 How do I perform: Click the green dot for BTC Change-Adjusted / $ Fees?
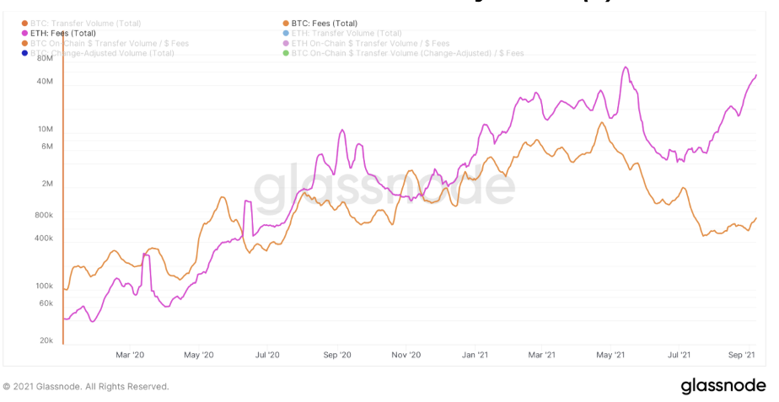[287, 53]
